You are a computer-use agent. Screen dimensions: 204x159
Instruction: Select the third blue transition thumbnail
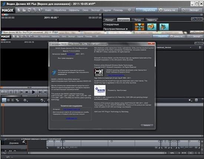pos(164,27)
